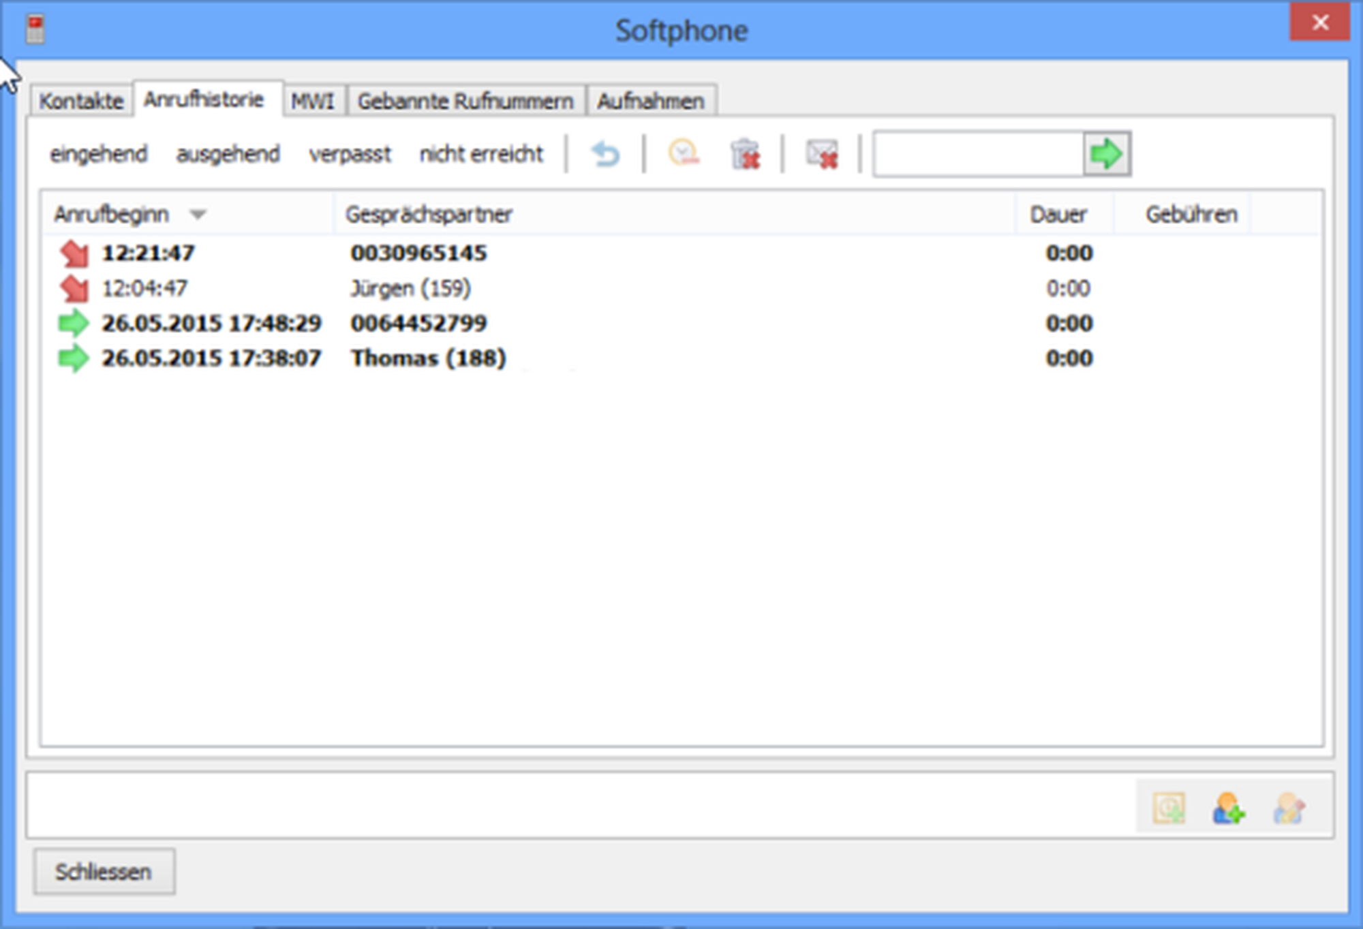Toggle the eingehend call filter
This screenshot has width=1363, height=929.
point(99,154)
